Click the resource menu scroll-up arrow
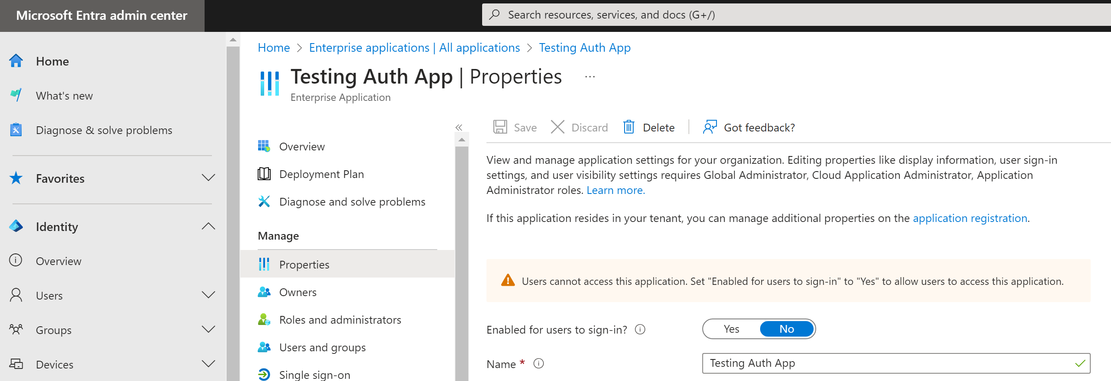1111x381 pixels. [462, 140]
